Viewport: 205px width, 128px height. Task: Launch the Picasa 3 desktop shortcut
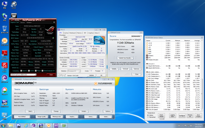coord(4,91)
